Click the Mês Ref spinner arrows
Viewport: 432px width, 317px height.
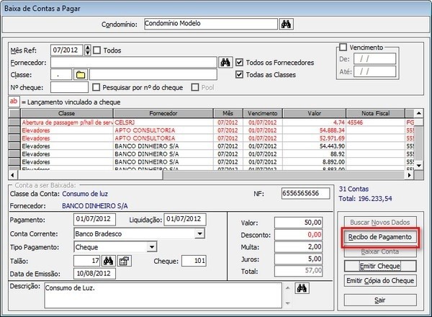pyautogui.click(x=88, y=50)
